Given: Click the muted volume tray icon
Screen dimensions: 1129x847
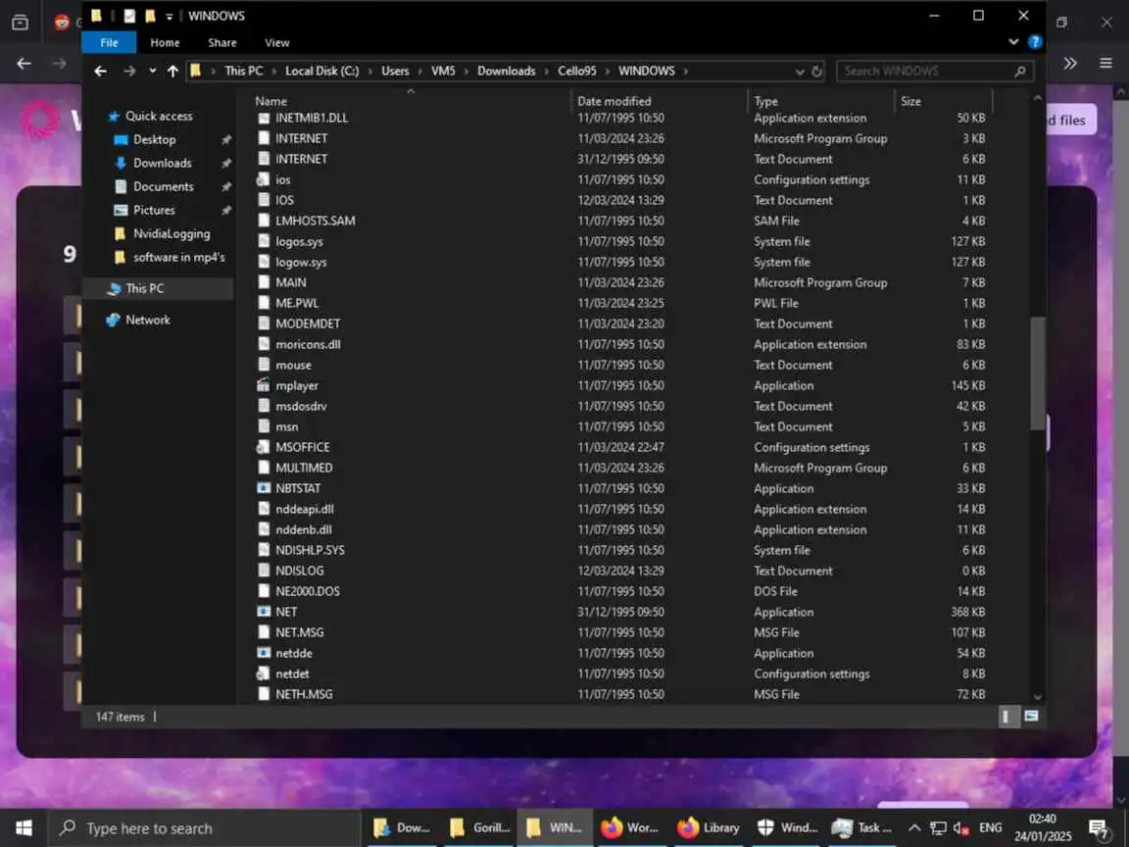Looking at the screenshot, I should (x=961, y=828).
